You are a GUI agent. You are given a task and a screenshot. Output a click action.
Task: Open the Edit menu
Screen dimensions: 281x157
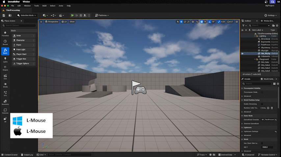click(19, 6)
